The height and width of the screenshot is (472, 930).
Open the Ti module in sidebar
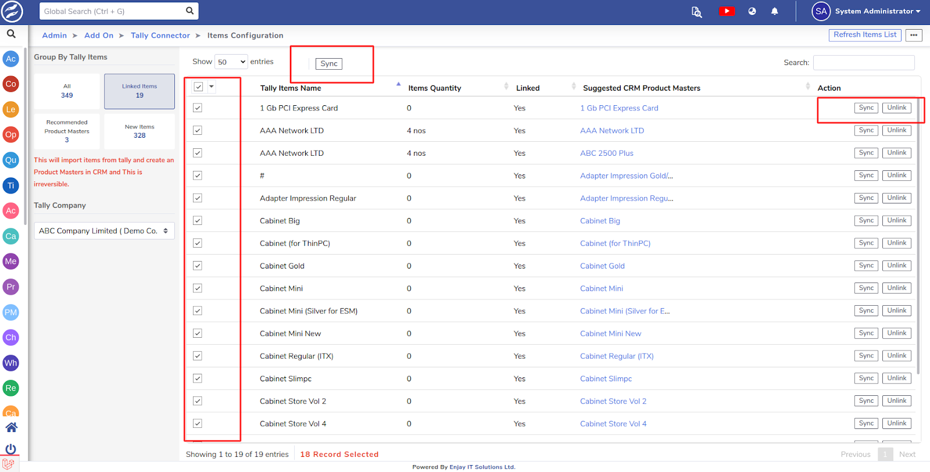11,185
